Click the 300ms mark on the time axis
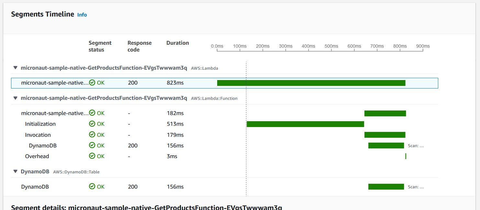Screen dimensions: 480x210 (x=285, y=46)
